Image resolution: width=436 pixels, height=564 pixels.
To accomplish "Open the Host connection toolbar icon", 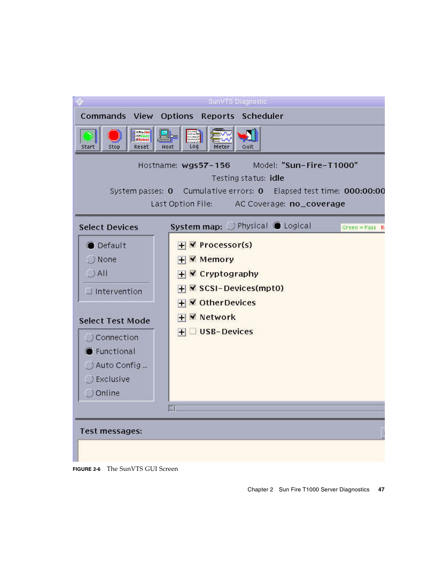I will pyautogui.click(x=167, y=139).
